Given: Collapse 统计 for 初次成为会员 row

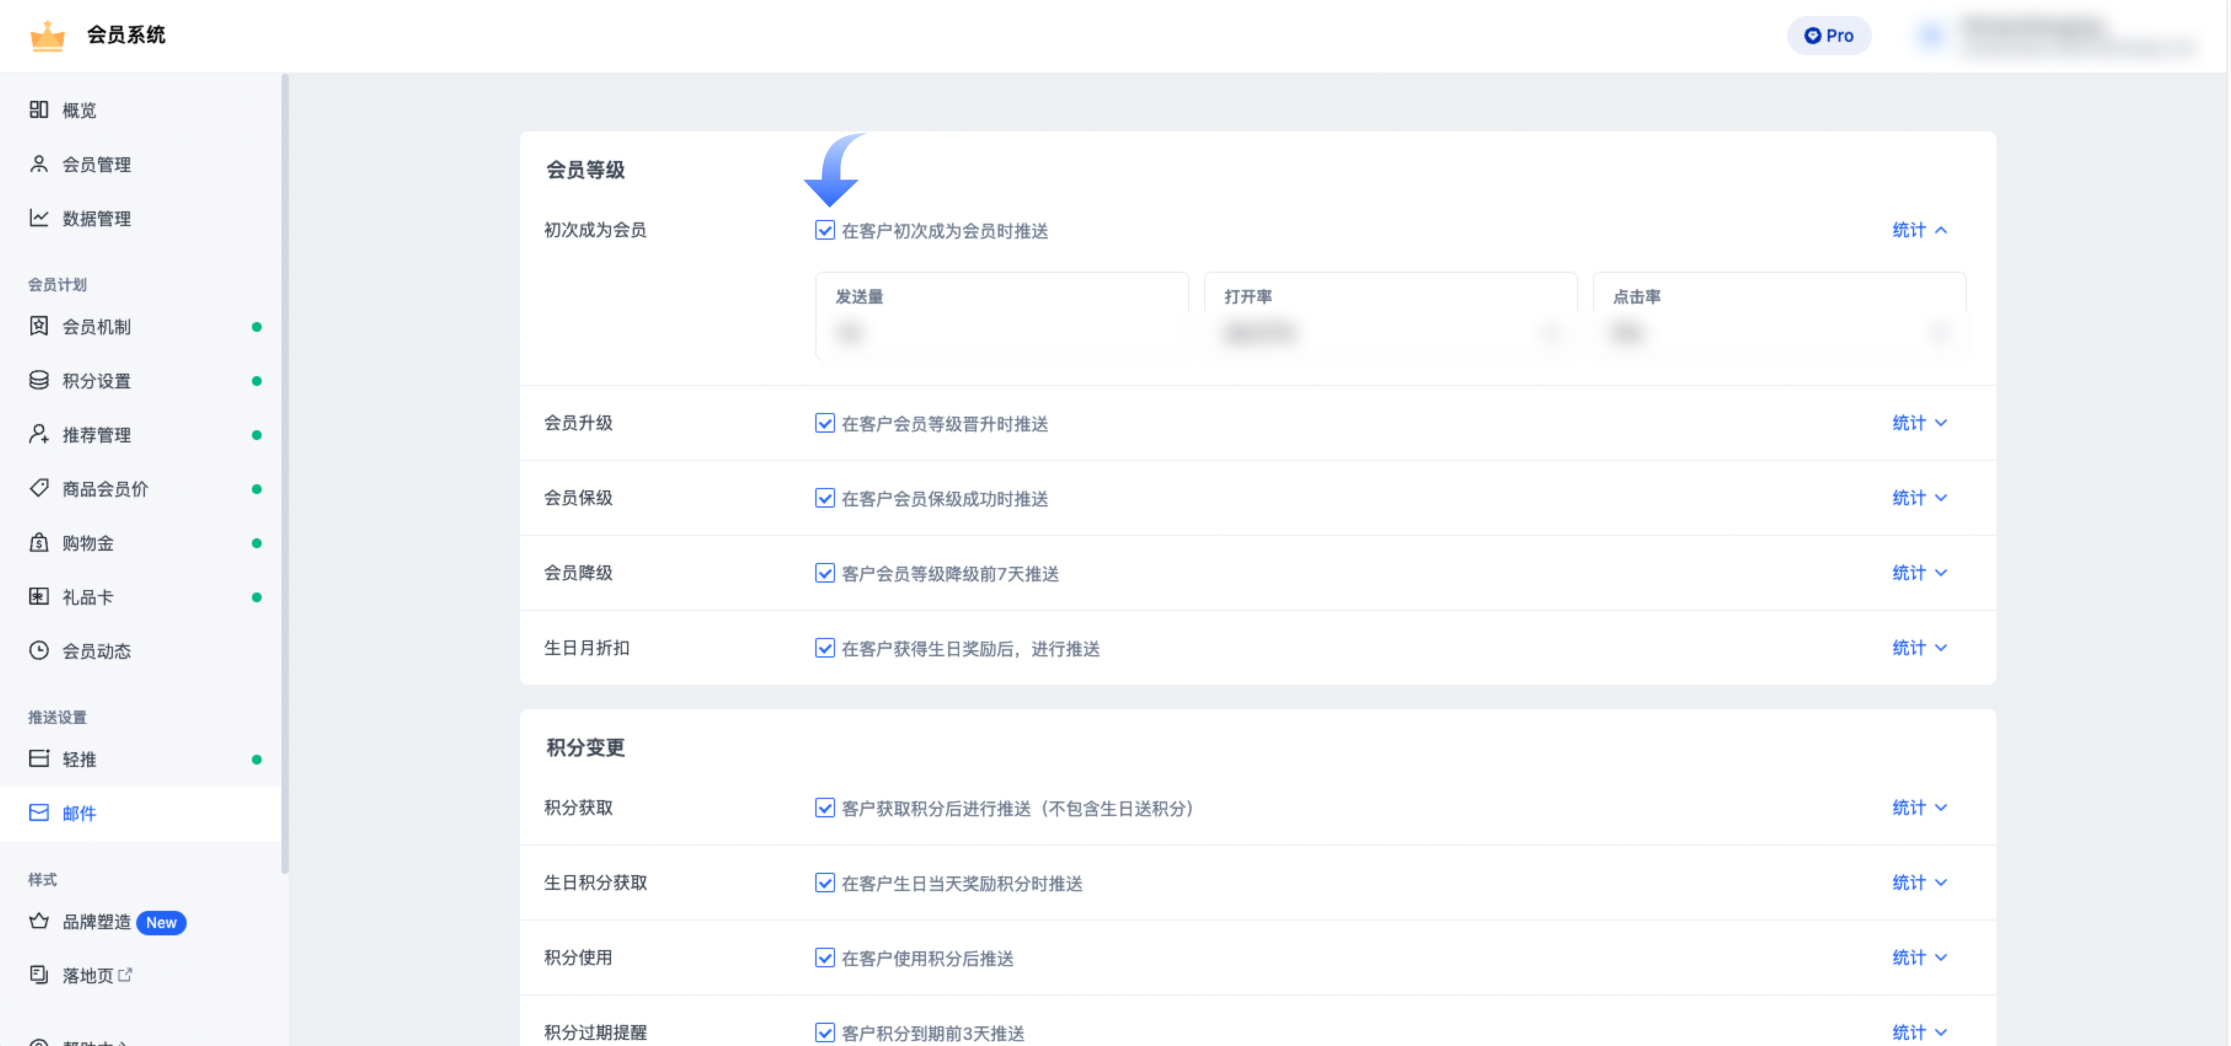Looking at the screenshot, I should click(x=1919, y=230).
